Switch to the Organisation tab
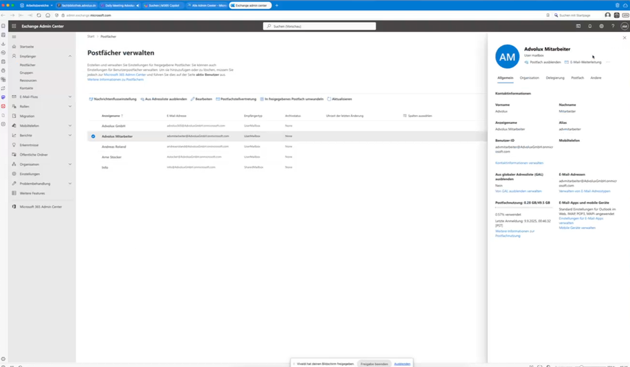Screen dimensions: 630x367 [x=529, y=78]
